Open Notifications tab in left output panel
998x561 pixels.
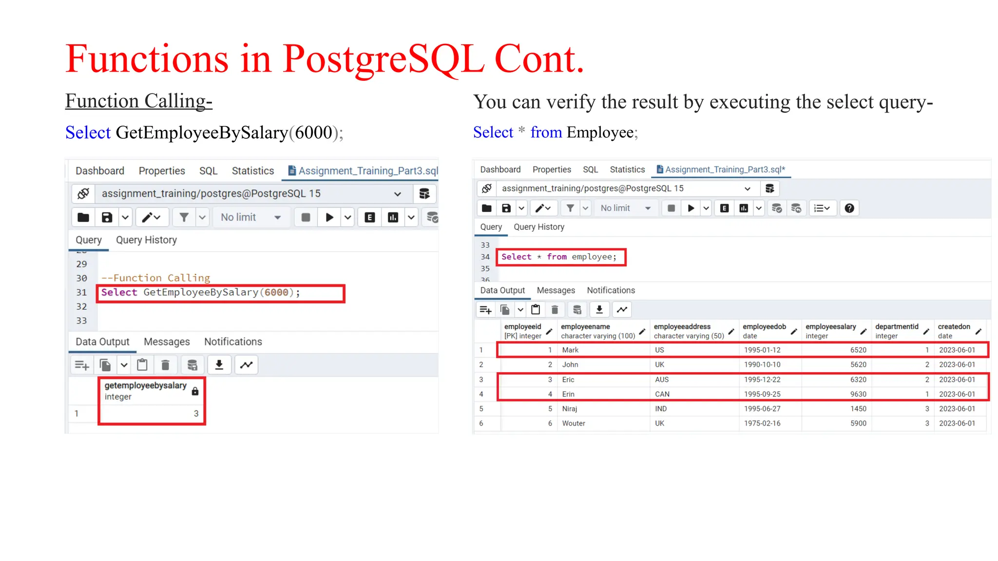(x=233, y=342)
